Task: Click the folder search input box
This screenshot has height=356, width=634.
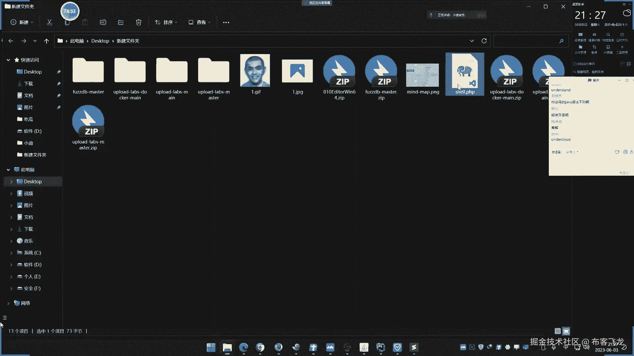Action: [527, 41]
